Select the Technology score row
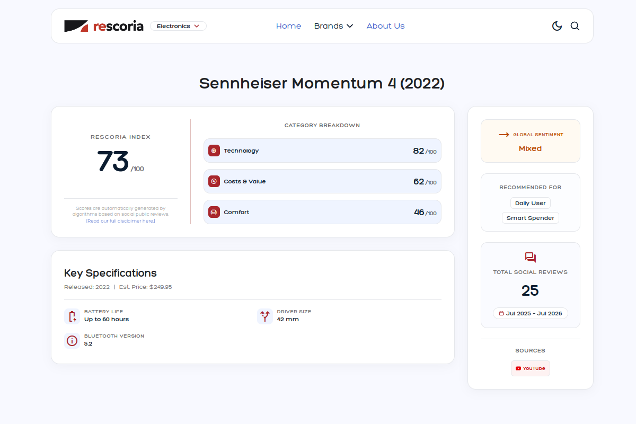The height and width of the screenshot is (424, 636). pos(322,151)
